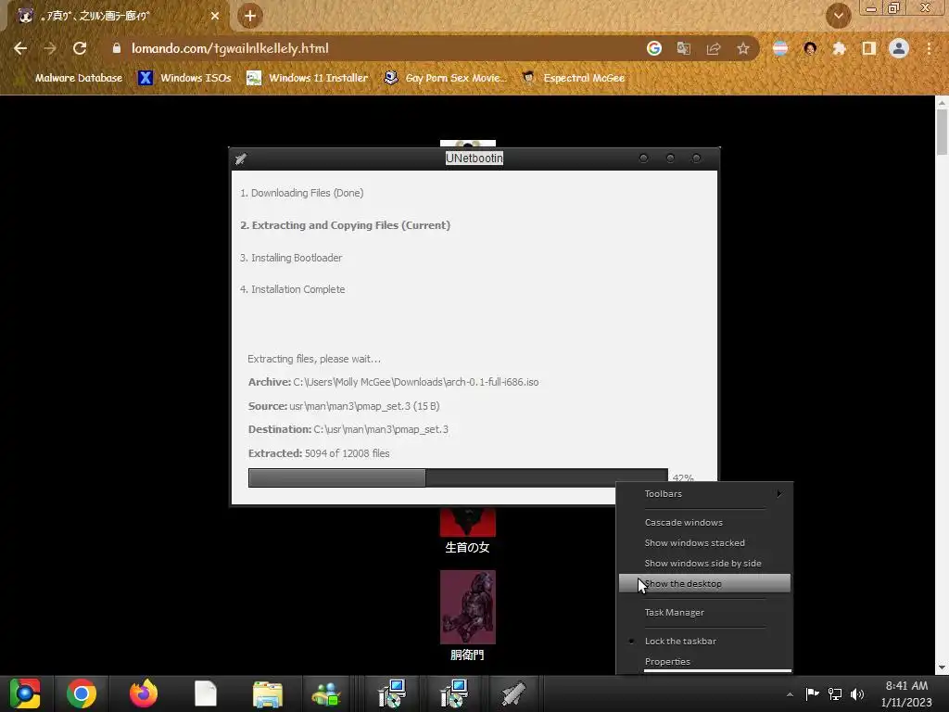Choose Show windows side by side
Viewport: 949px width, 712px height.
click(x=704, y=563)
